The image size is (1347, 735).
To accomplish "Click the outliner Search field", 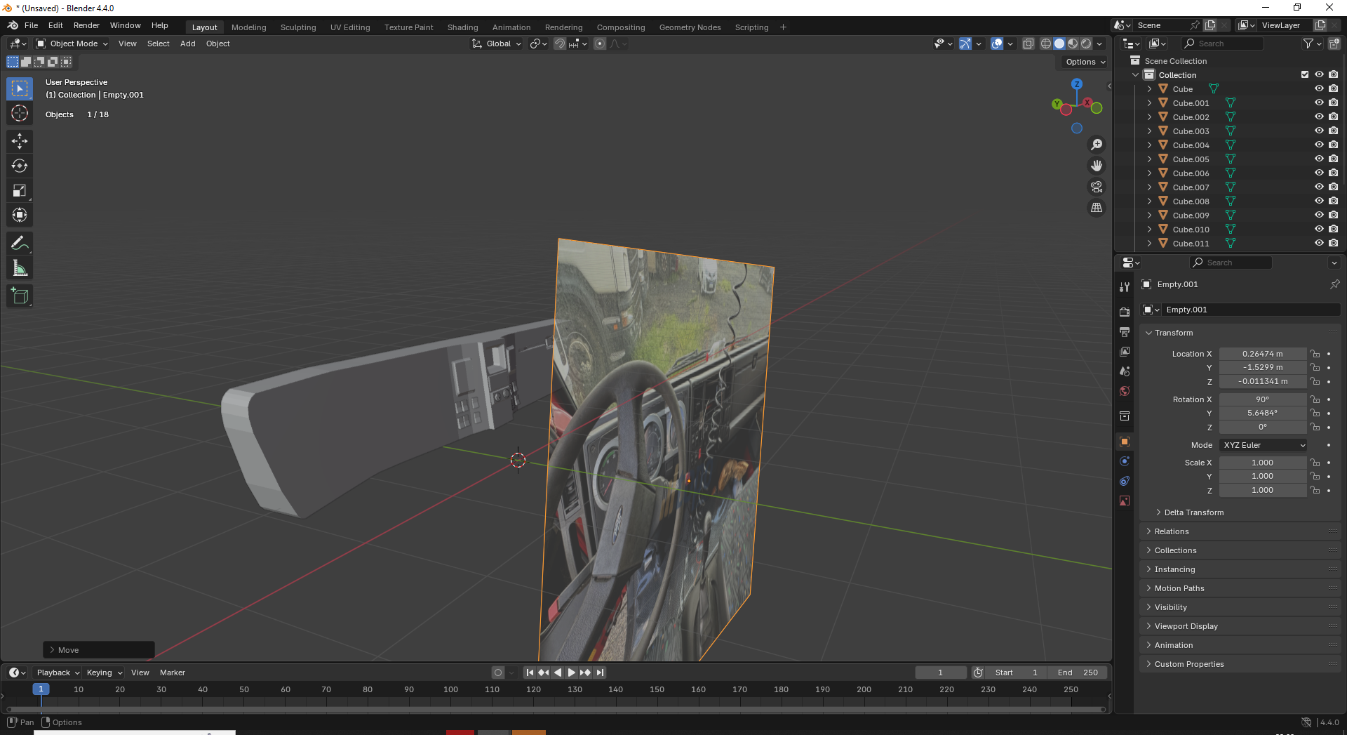I will 1222,44.
